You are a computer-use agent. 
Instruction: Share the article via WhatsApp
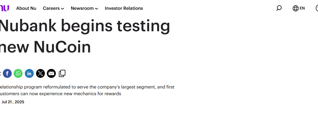pyautogui.click(x=18, y=73)
